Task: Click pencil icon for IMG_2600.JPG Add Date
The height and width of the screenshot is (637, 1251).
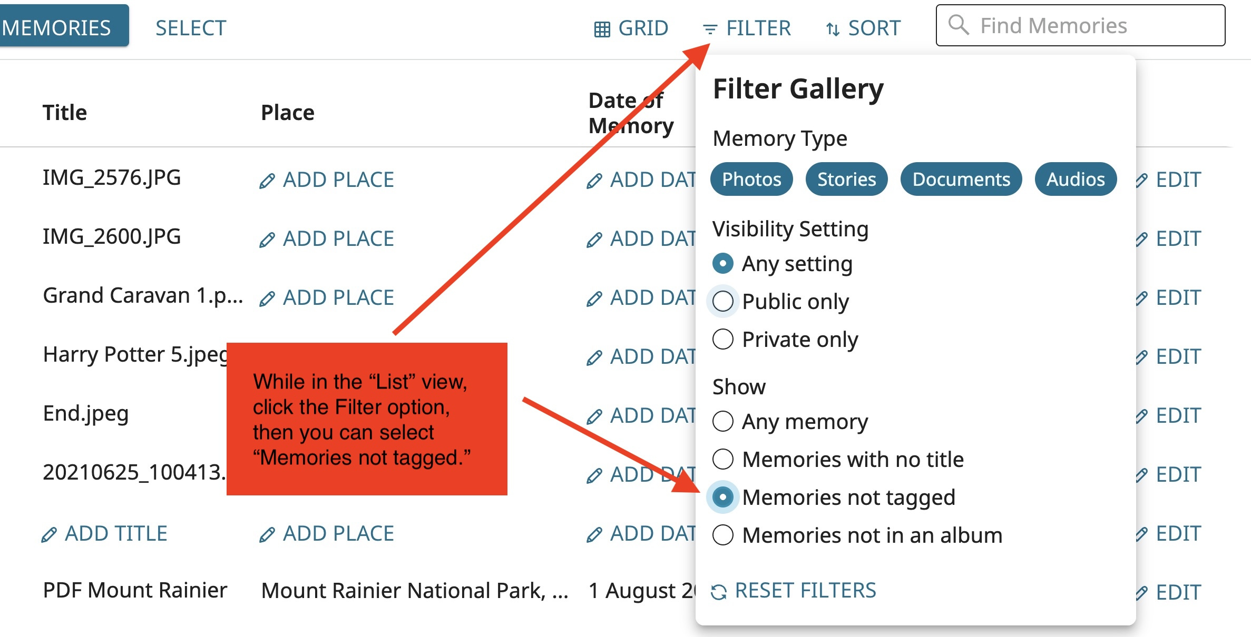Action: click(594, 240)
